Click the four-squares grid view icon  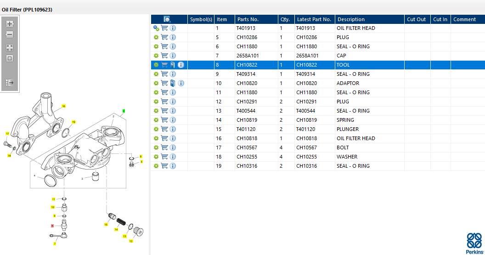(x=10, y=48)
